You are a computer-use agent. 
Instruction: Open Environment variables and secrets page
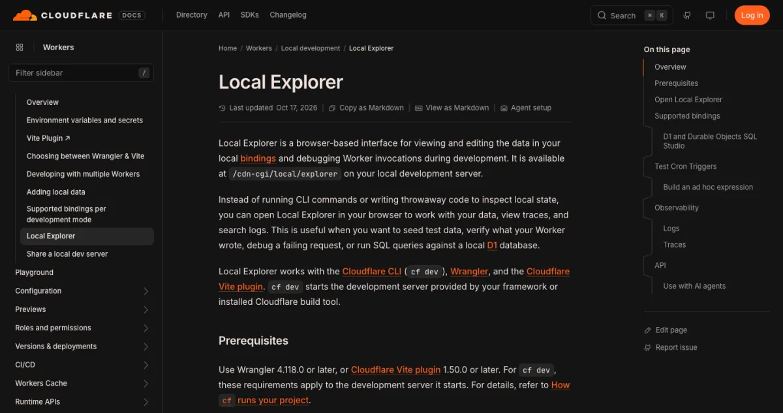tap(85, 121)
